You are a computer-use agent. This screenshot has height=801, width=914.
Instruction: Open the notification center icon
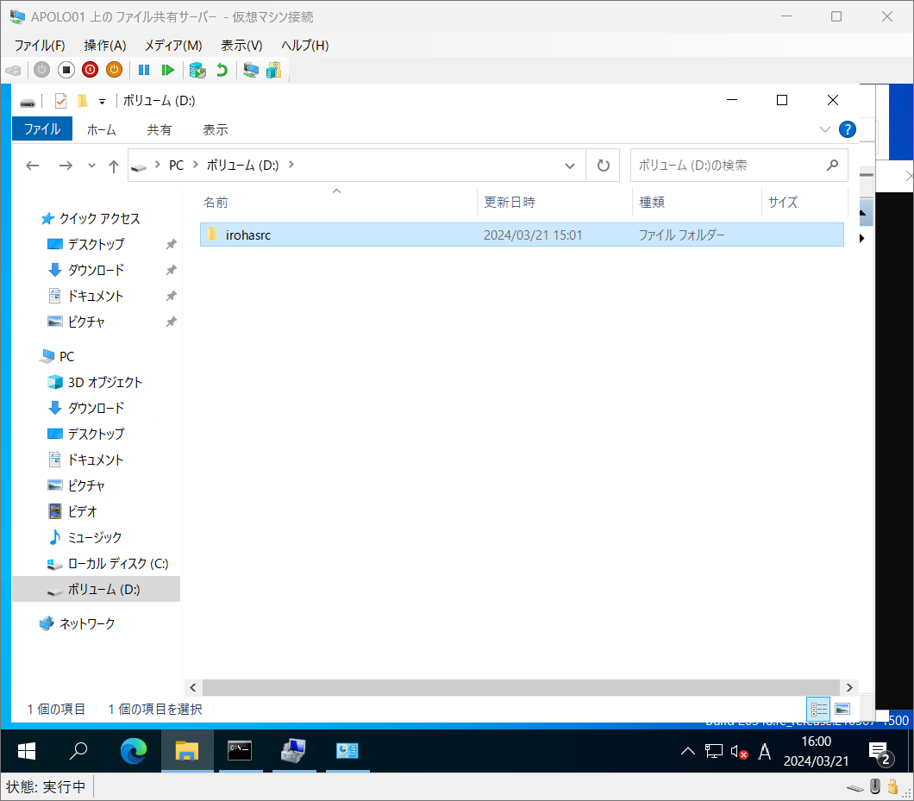pyautogui.click(x=880, y=753)
